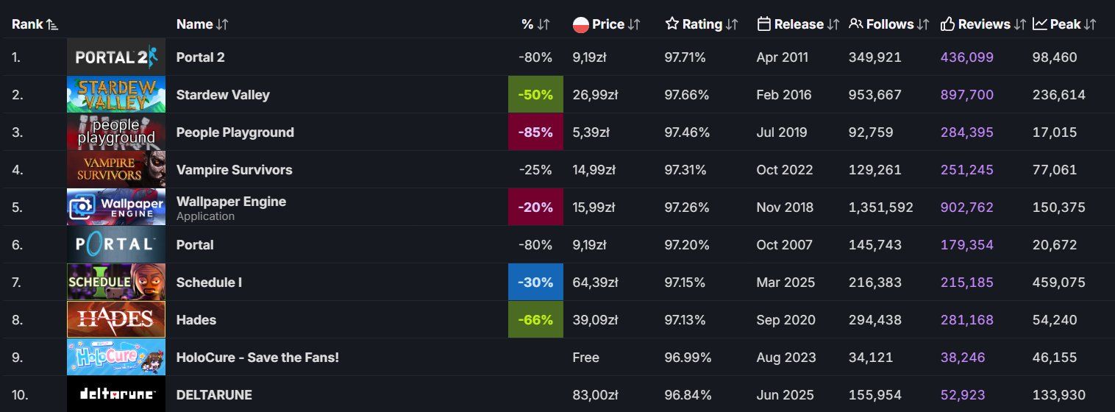
Task: Click the chart icon beside Peak
Action: pos(1039,24)
